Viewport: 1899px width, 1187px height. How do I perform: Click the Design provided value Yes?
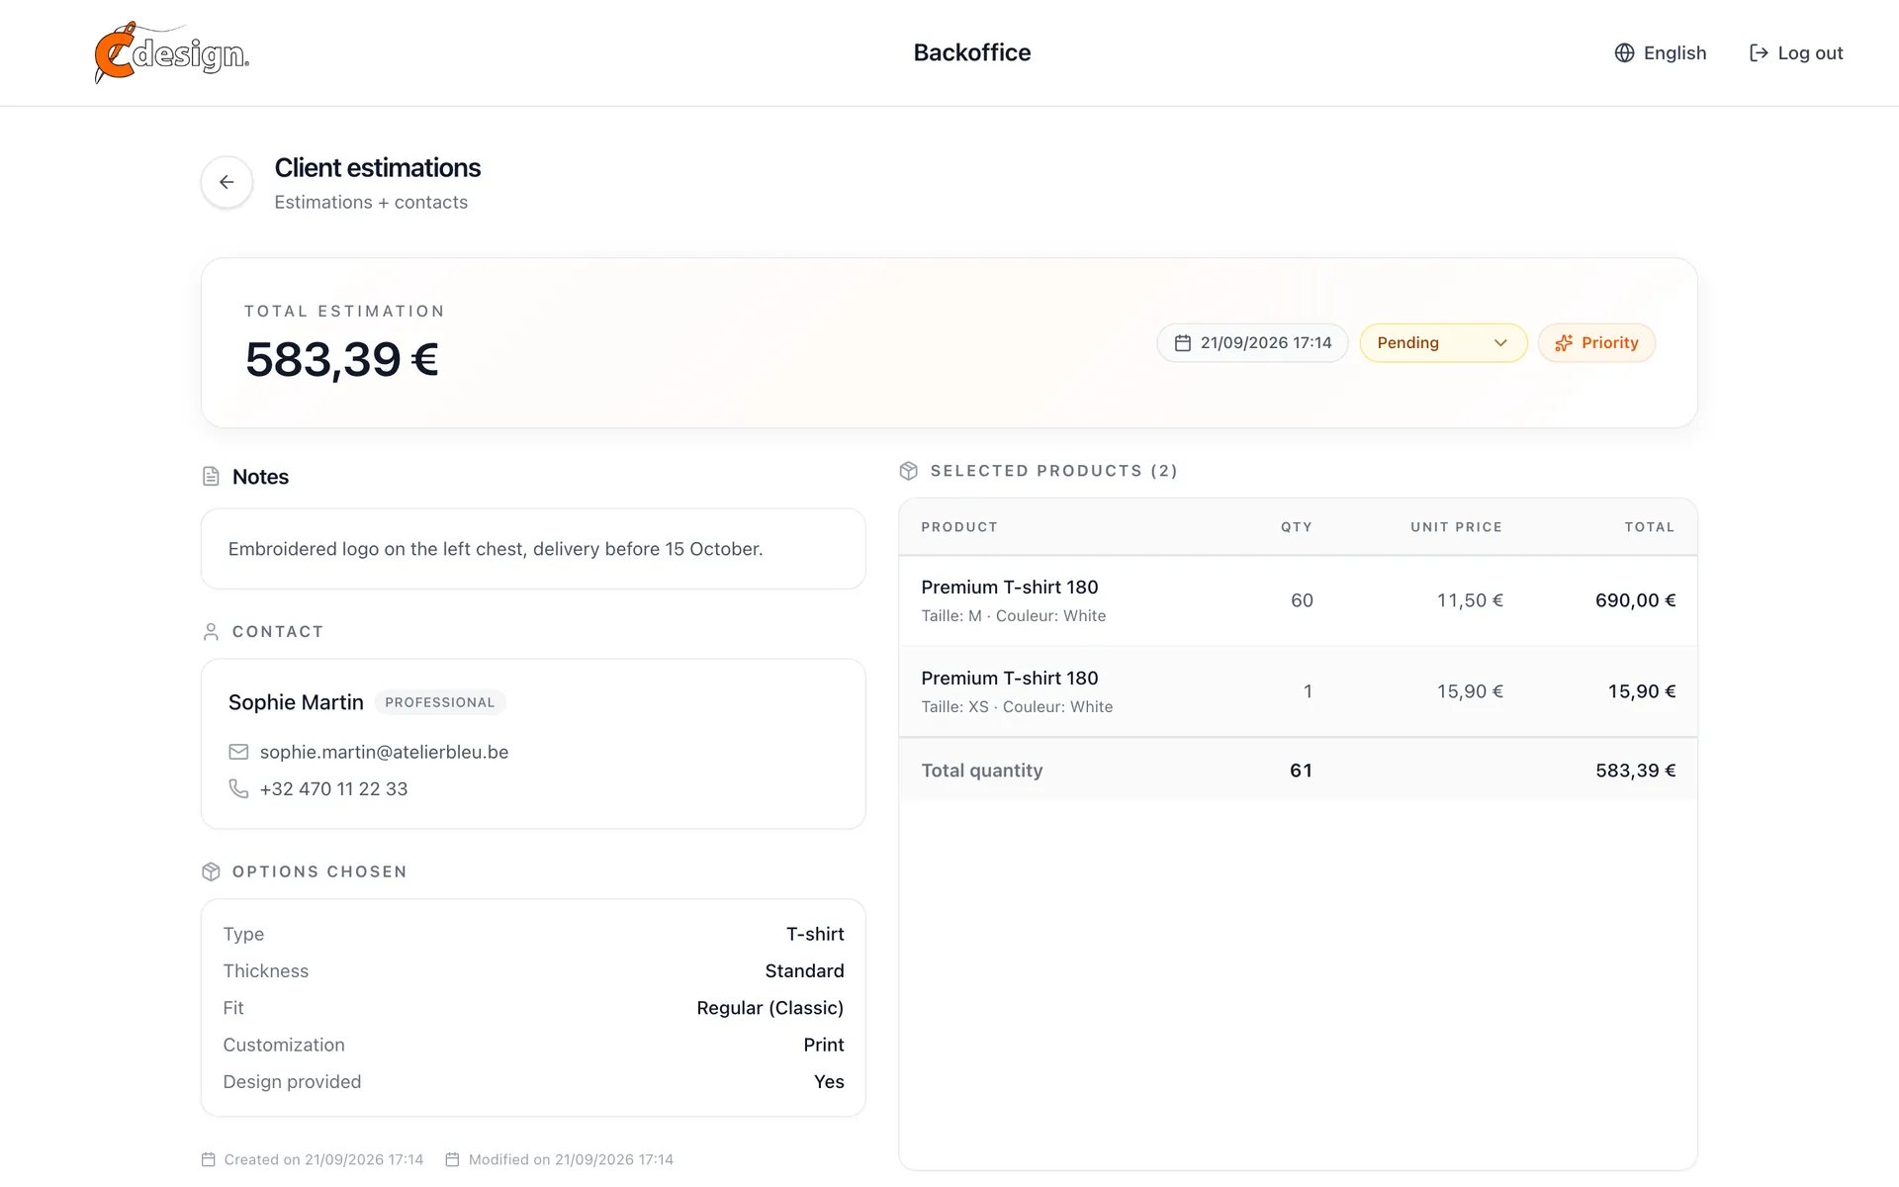(829, 1082)
